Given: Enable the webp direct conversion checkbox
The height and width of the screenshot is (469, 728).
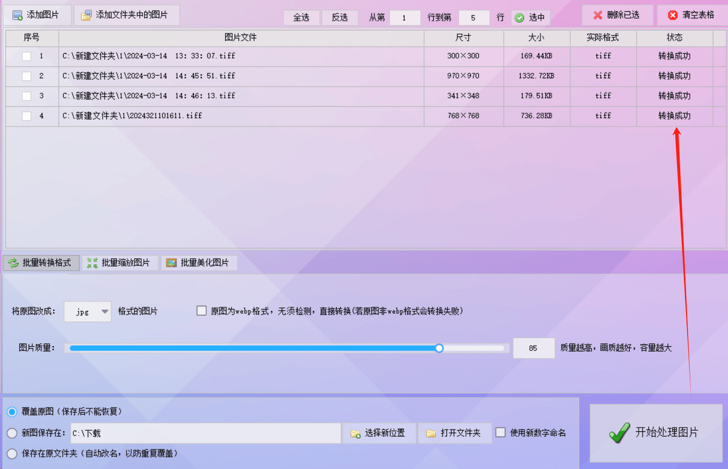Looking at the screenshot, I should pyautogui.click(x=201, y=311).
